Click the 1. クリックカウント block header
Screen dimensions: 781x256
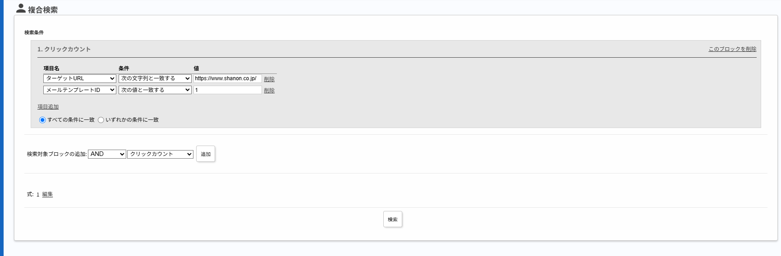[64, 49]
